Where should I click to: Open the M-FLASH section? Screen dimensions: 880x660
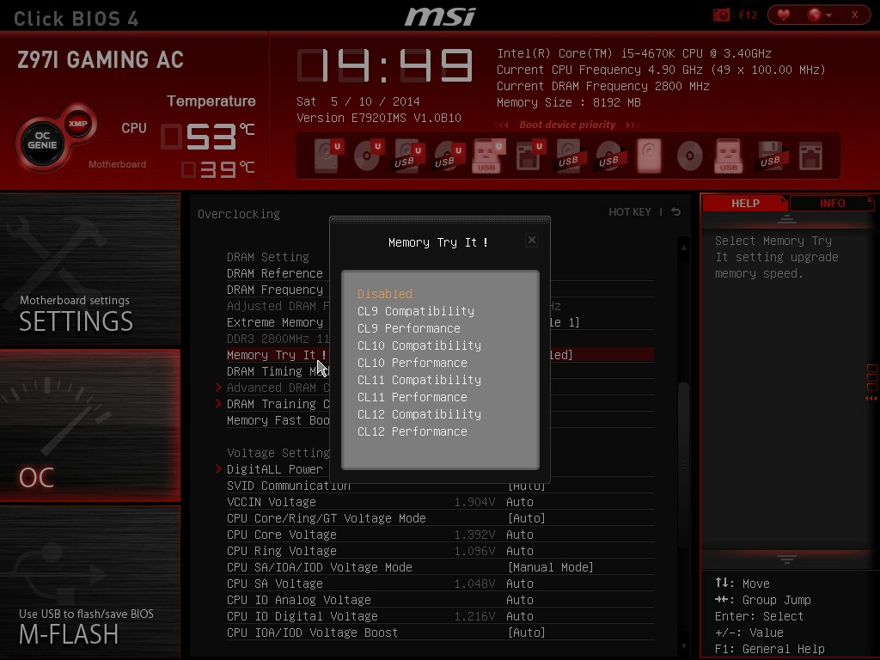(89, 582)
